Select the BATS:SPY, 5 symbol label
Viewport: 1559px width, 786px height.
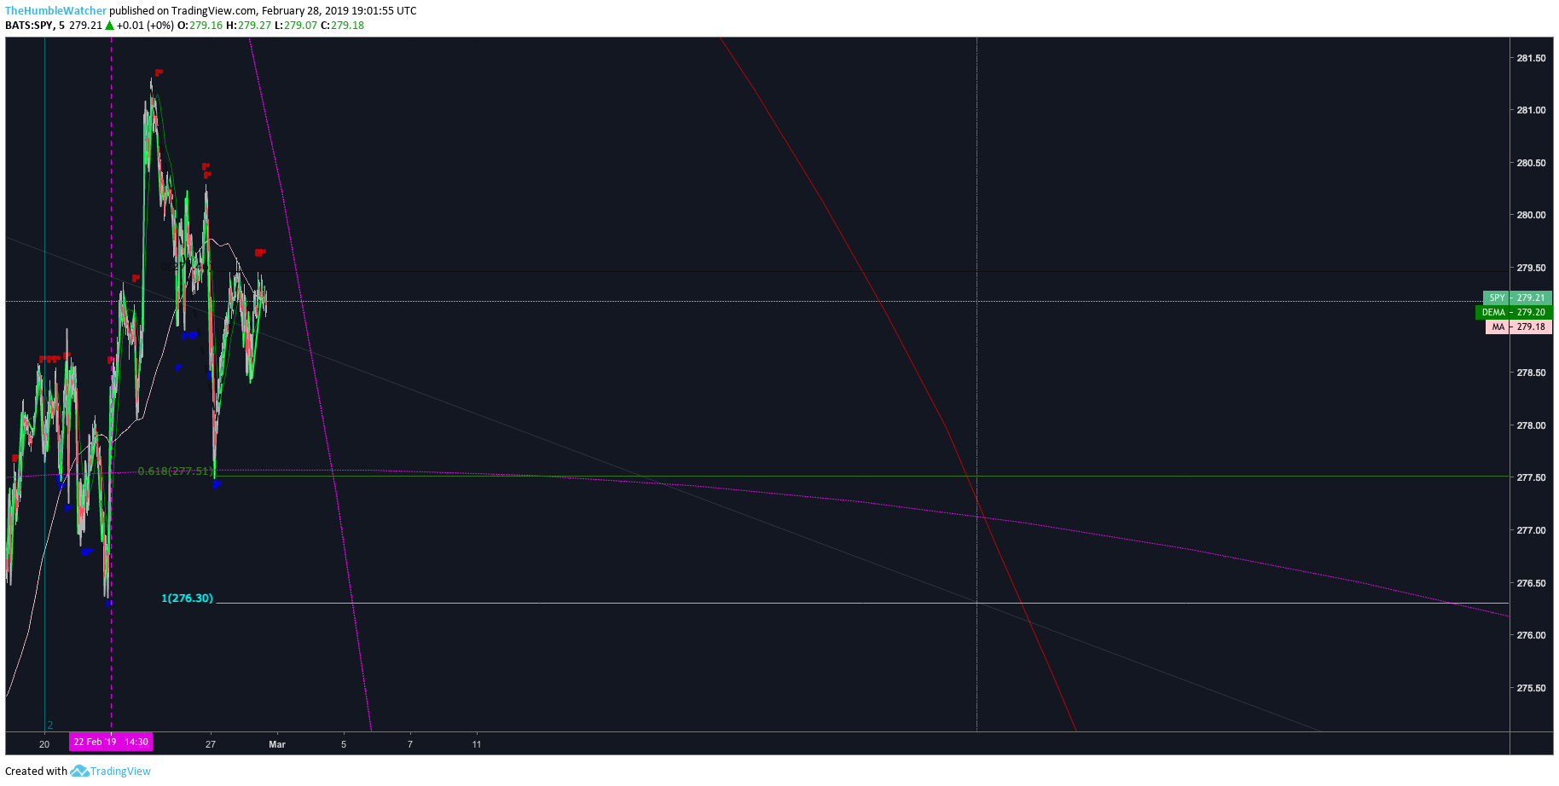click(35, 26)
